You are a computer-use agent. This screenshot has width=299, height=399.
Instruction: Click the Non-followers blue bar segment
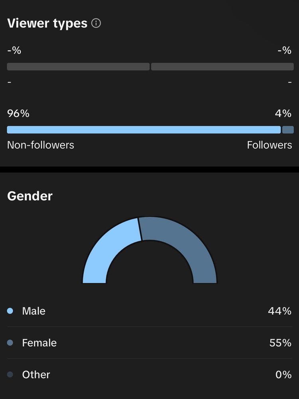click(144, 130)
